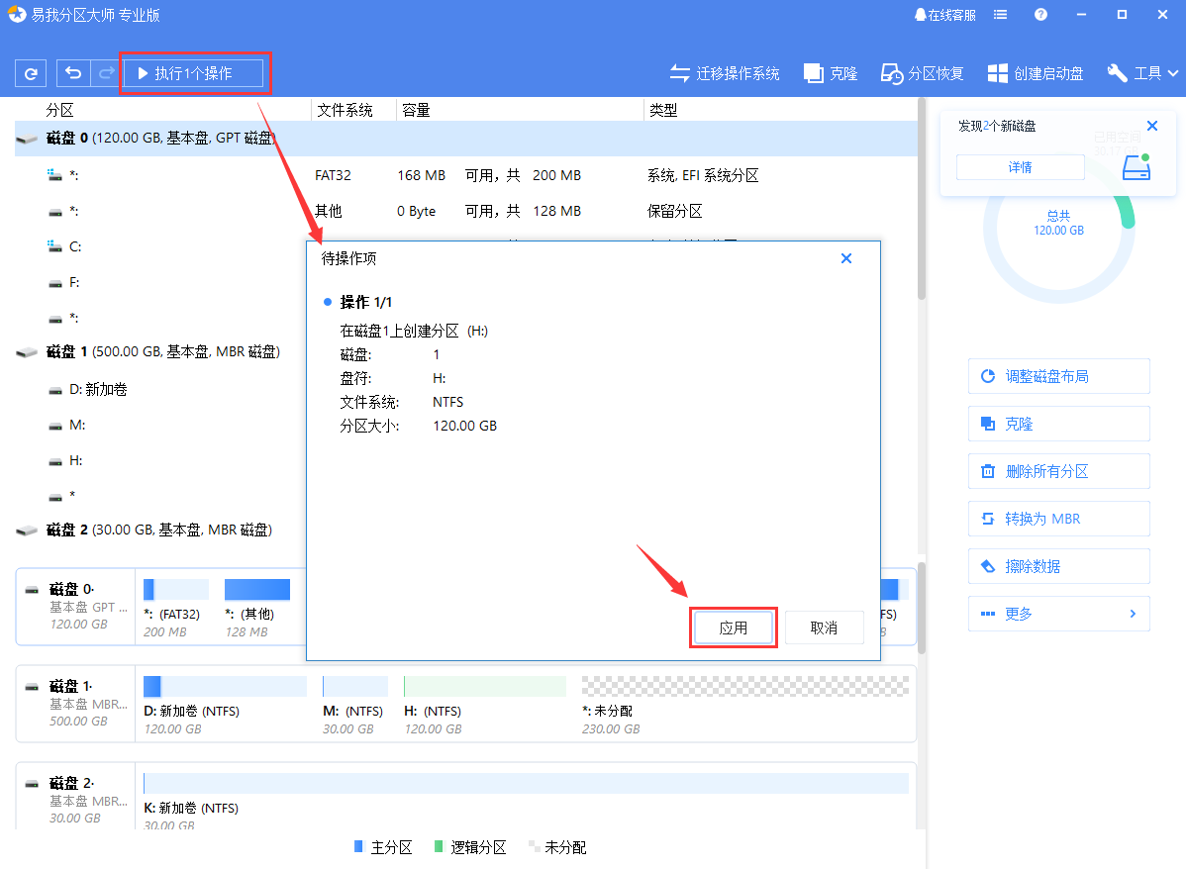Click 执行1个操作 execute button
The image size is (1186, 869).
tap(194, 73)
